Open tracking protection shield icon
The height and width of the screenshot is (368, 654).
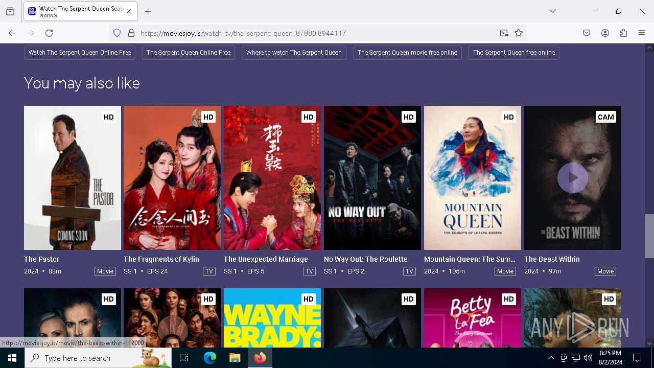(x=117, y=33)
